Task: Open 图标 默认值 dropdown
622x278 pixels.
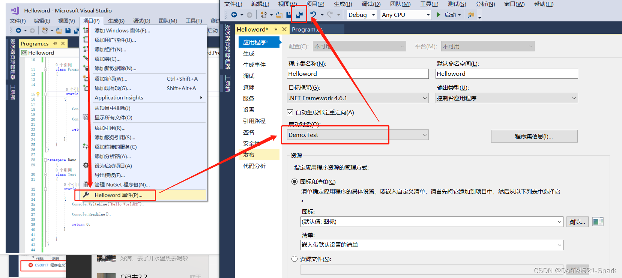Action: [x=431, y=222]
